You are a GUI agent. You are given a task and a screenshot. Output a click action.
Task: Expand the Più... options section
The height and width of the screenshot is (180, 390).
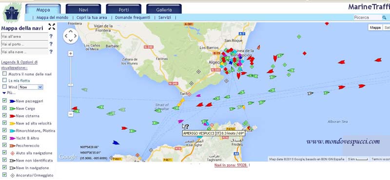(9, 93)
